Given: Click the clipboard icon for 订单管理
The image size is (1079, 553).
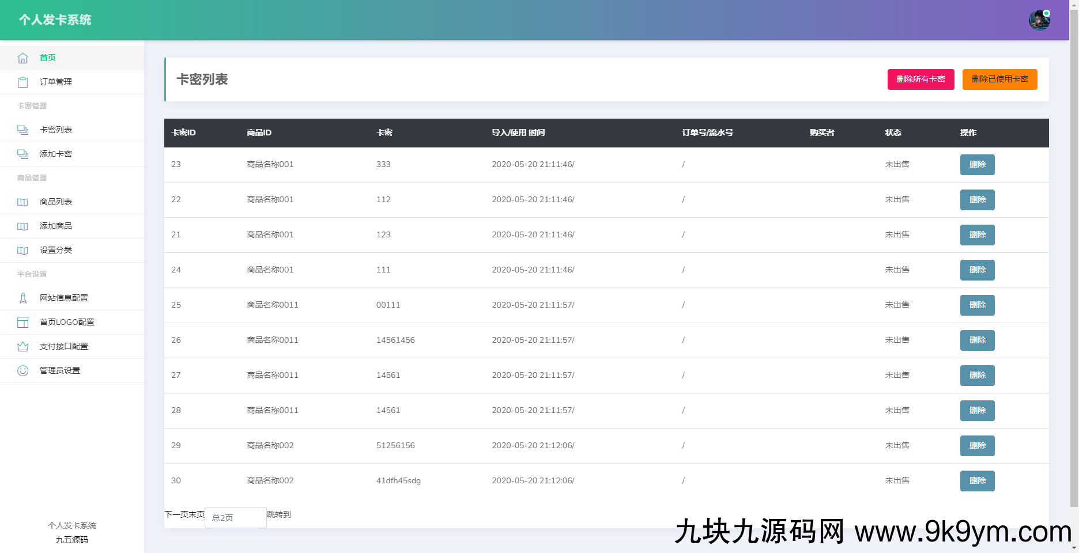Looking at the screenshot, I should [x=22, y=82].
